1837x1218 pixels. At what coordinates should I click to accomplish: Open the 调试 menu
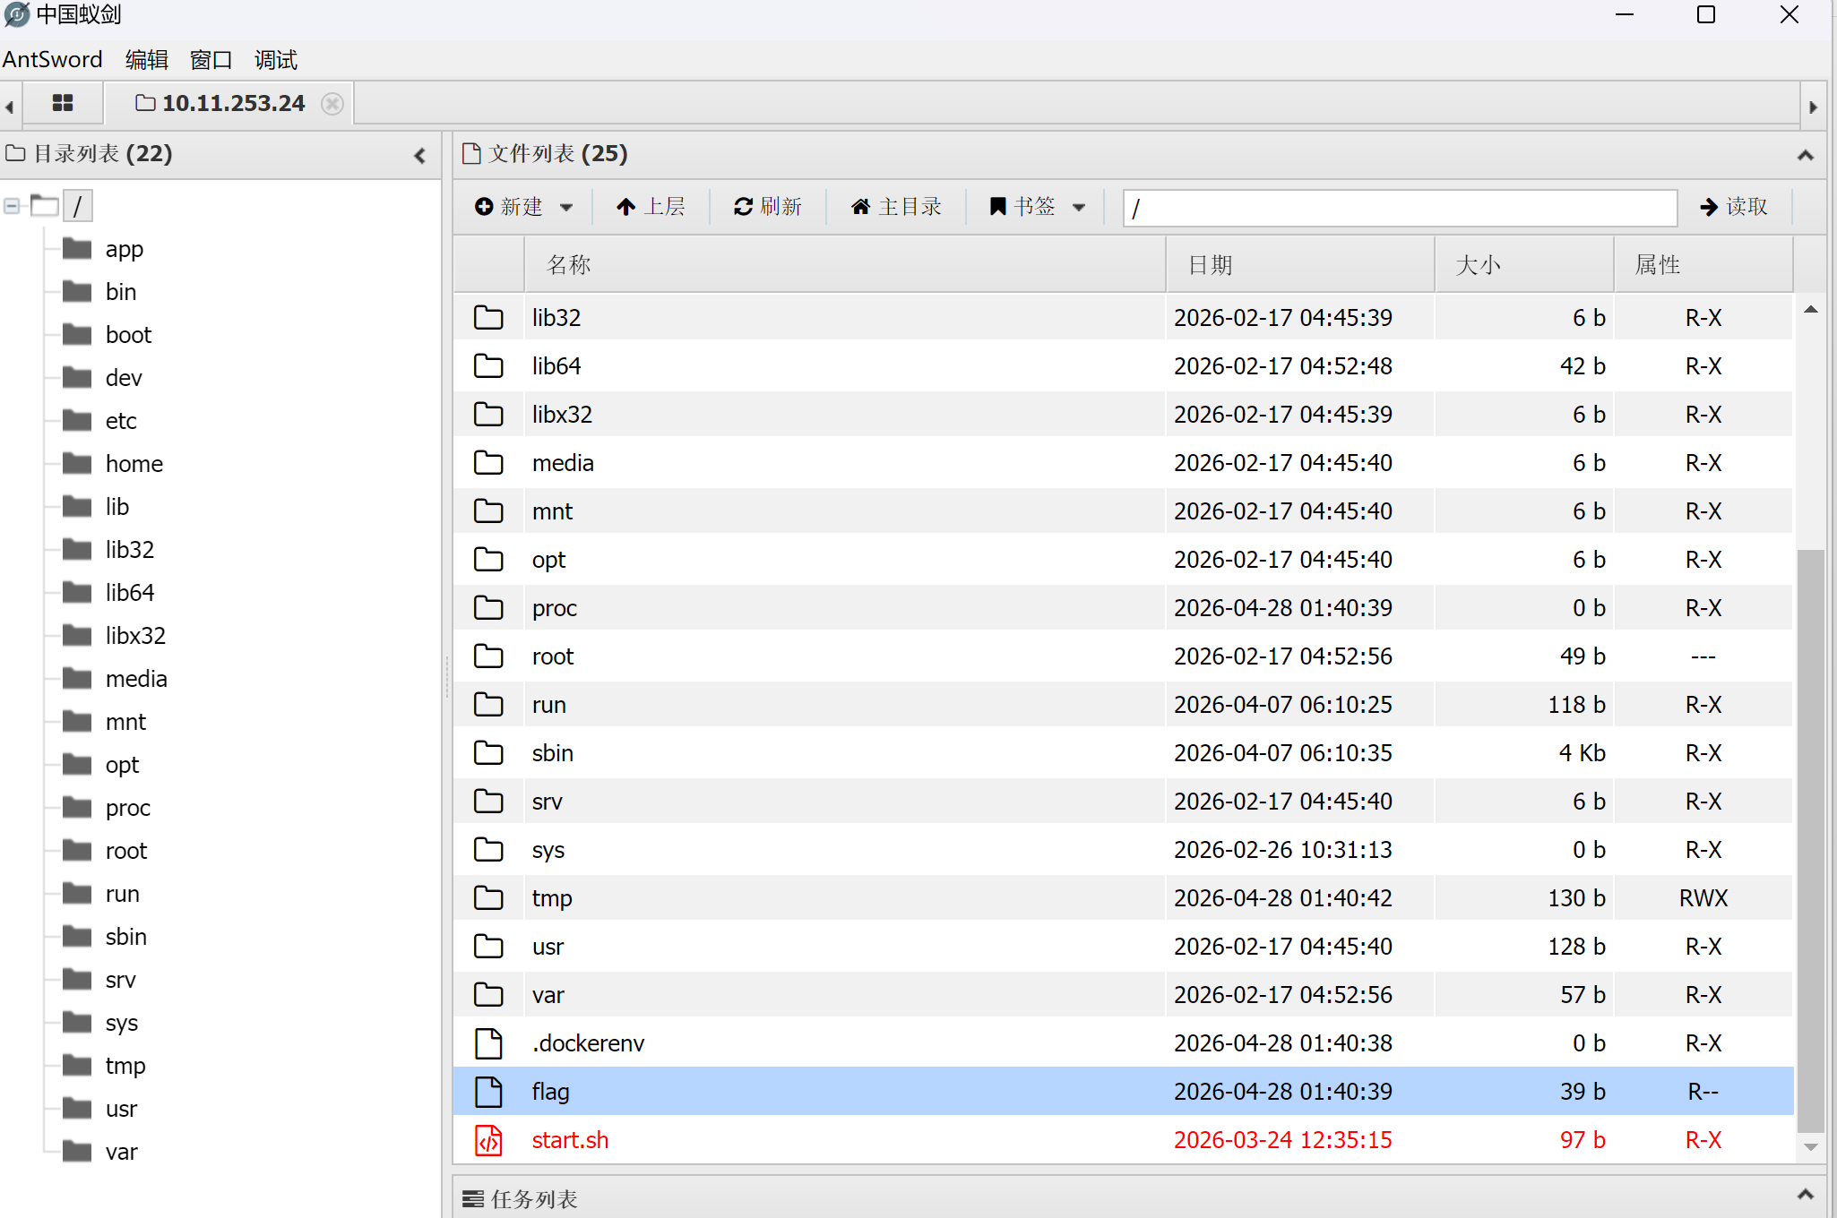(x=276, y=60)
